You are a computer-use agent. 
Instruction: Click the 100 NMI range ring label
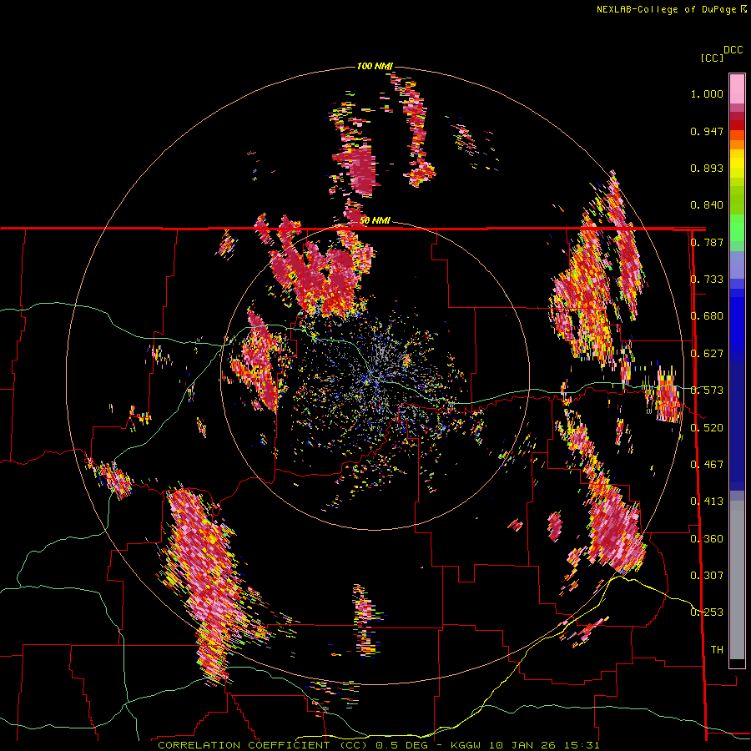tap(375, 66)
